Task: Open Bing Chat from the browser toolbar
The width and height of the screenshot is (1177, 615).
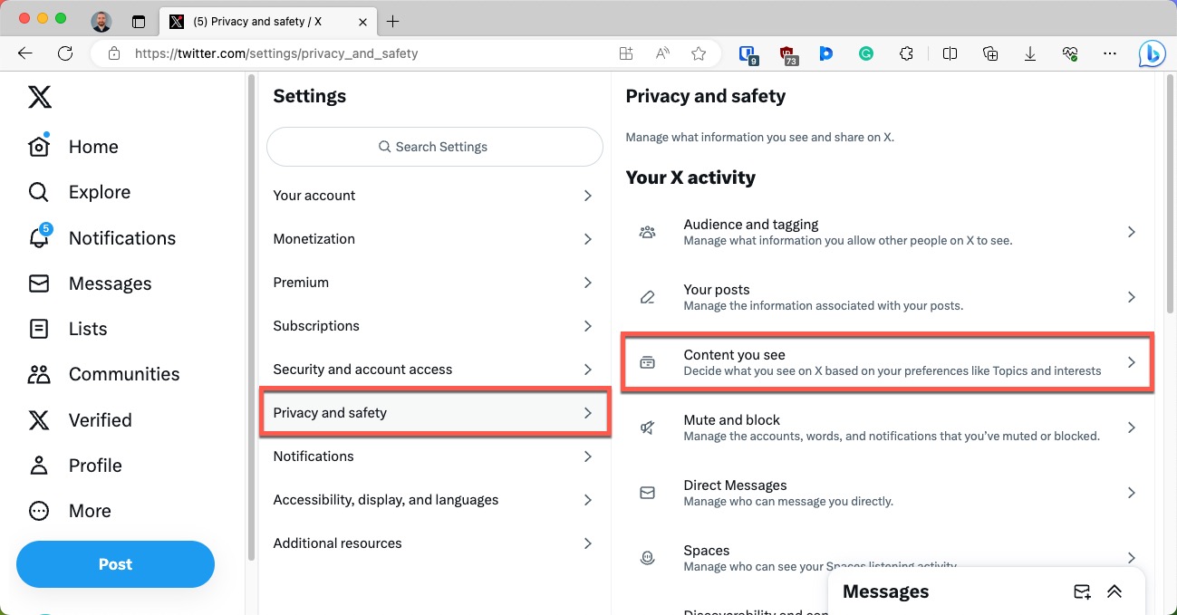Action: coord(1151,53)
